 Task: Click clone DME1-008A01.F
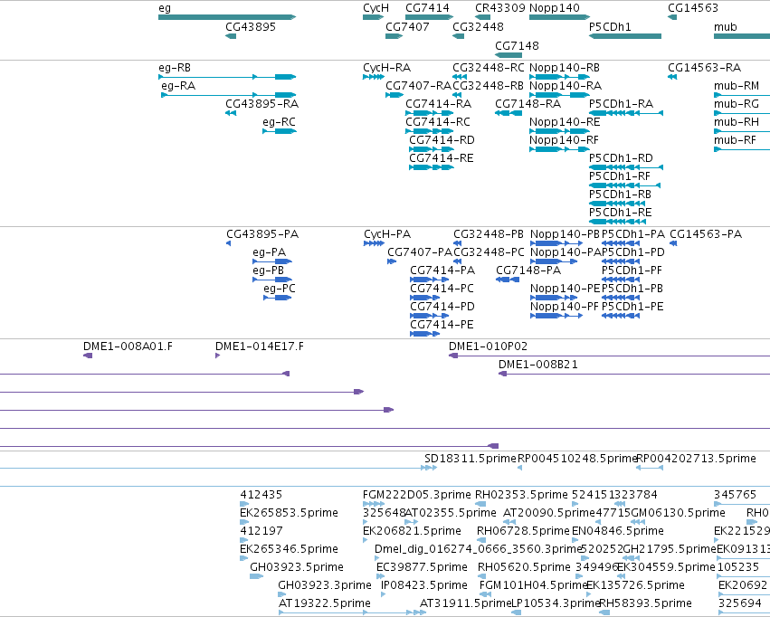point(88,356)
